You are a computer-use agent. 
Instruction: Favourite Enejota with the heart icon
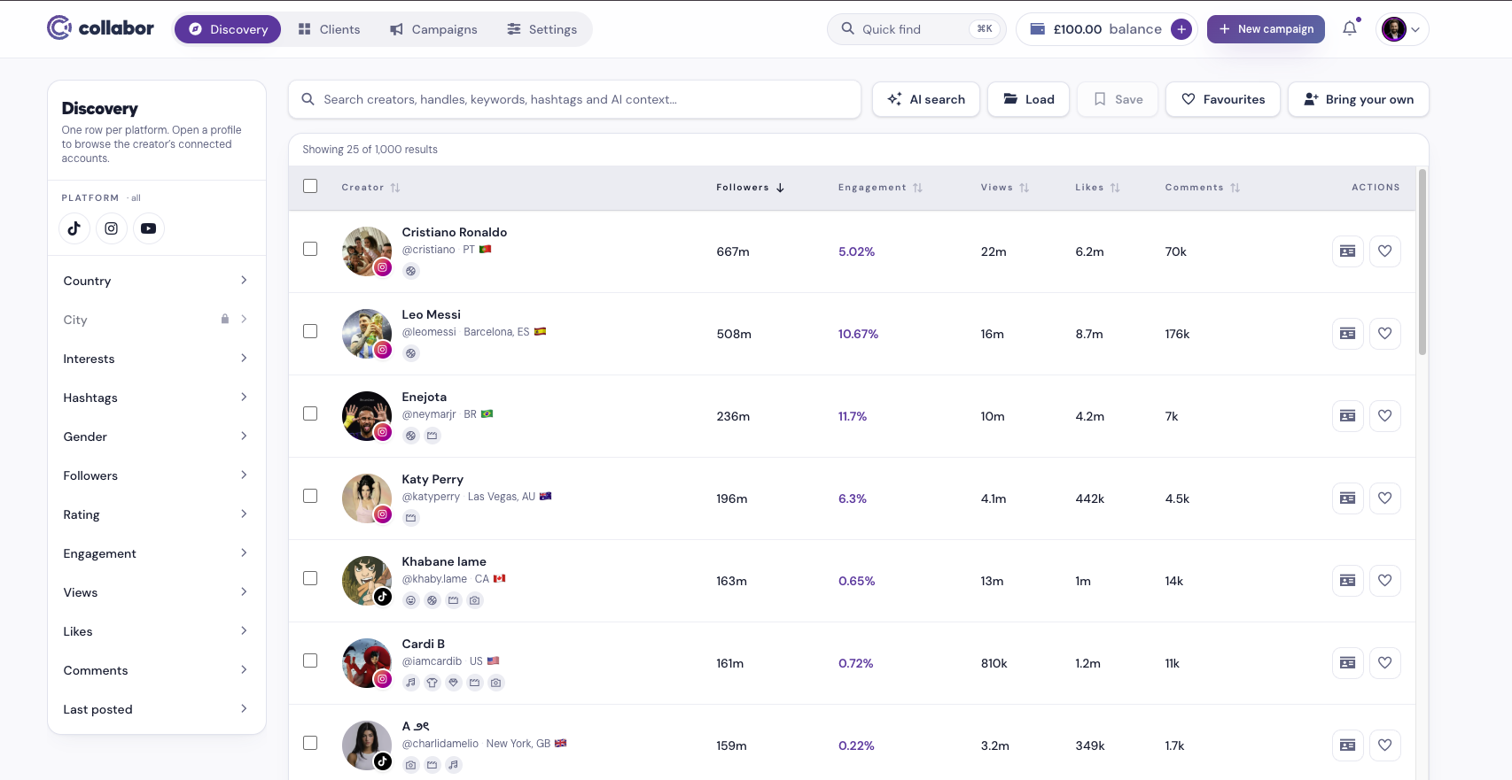click(x=1385, y=416)
